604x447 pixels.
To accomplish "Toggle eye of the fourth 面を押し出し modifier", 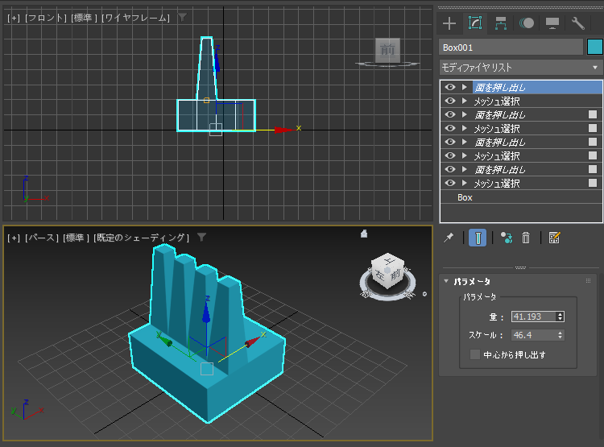I will pyautogui.click(x=450, y=169).
